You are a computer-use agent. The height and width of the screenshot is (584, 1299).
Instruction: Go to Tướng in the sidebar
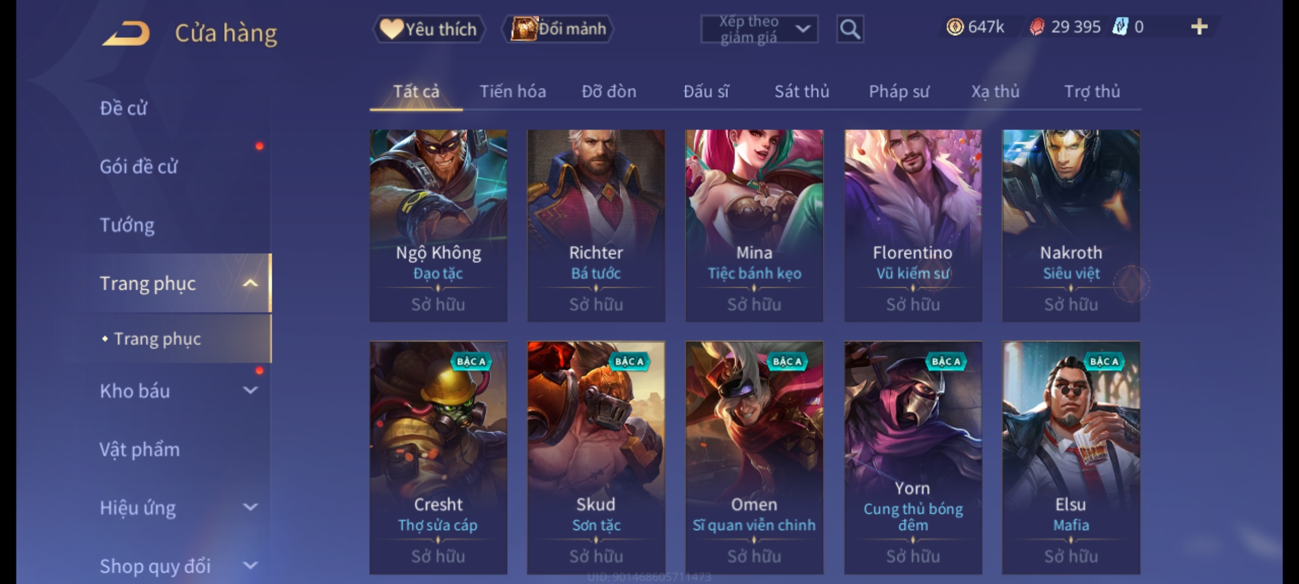tap(127, 225)
